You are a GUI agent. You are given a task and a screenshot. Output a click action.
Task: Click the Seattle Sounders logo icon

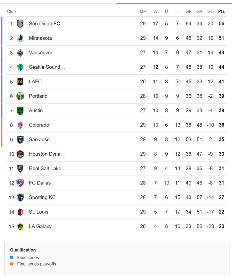20,67
